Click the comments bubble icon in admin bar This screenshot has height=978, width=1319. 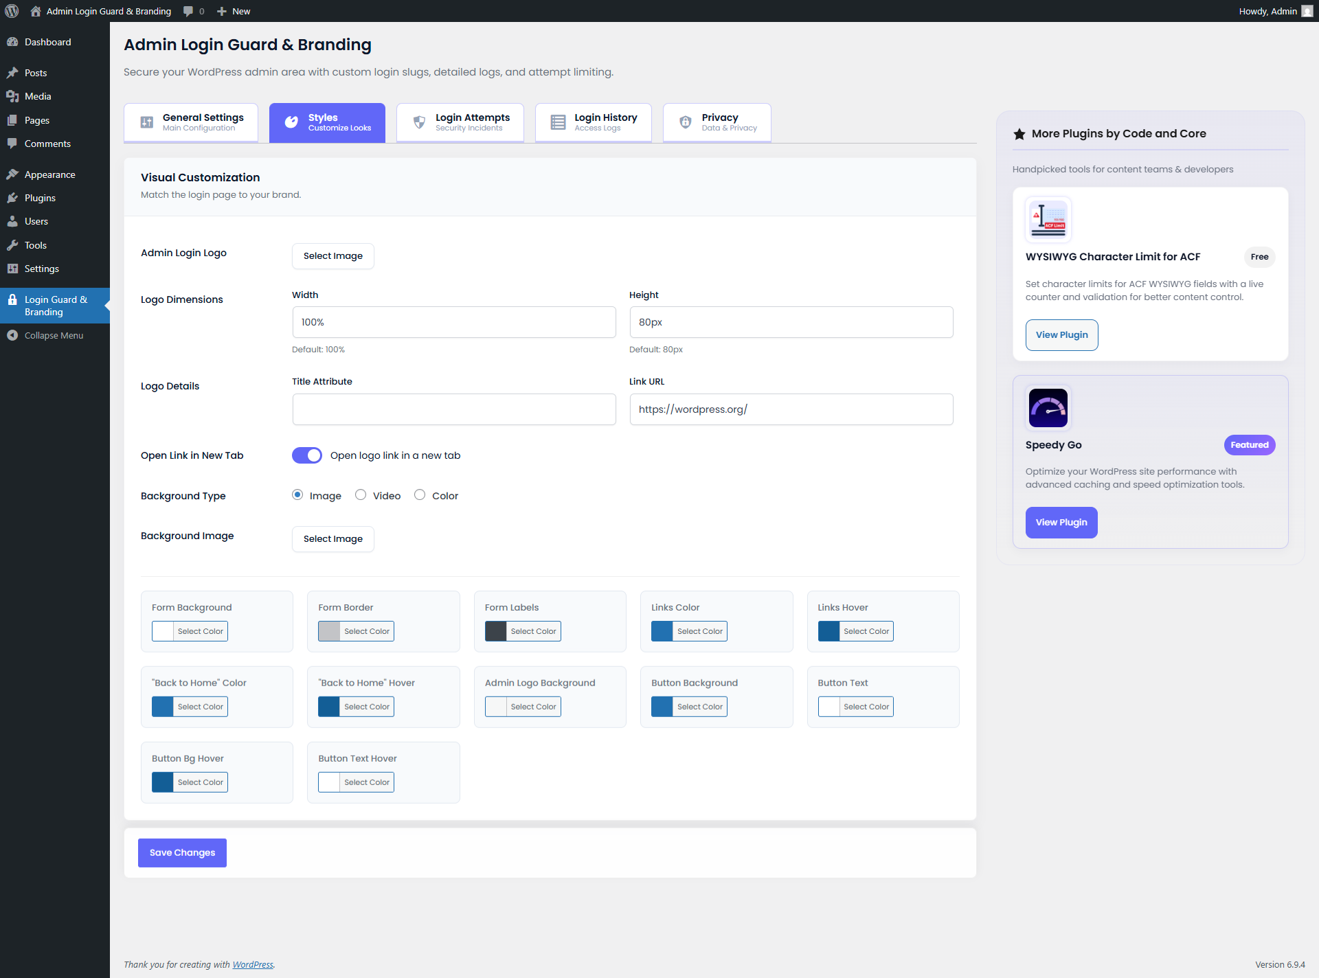coord(186,11)
